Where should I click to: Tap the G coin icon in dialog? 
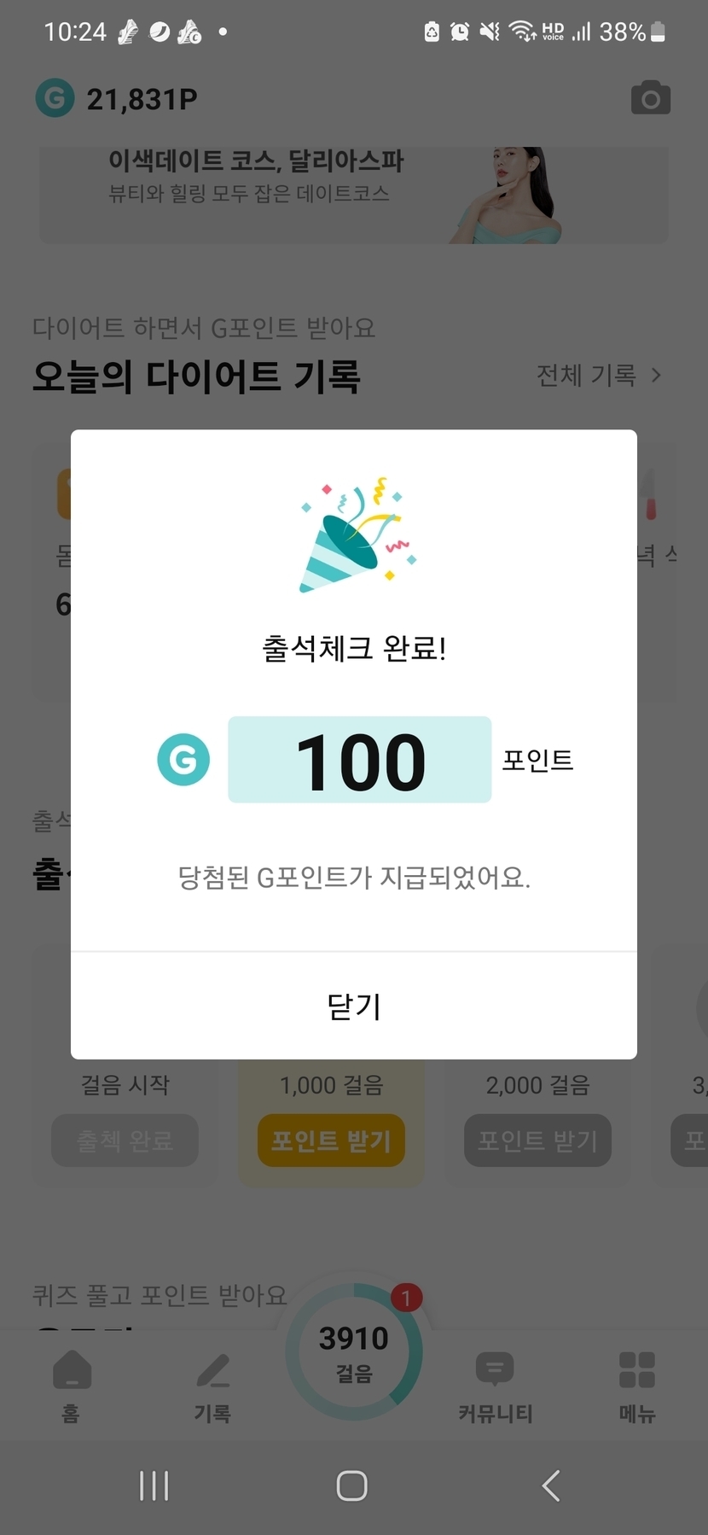183,760
